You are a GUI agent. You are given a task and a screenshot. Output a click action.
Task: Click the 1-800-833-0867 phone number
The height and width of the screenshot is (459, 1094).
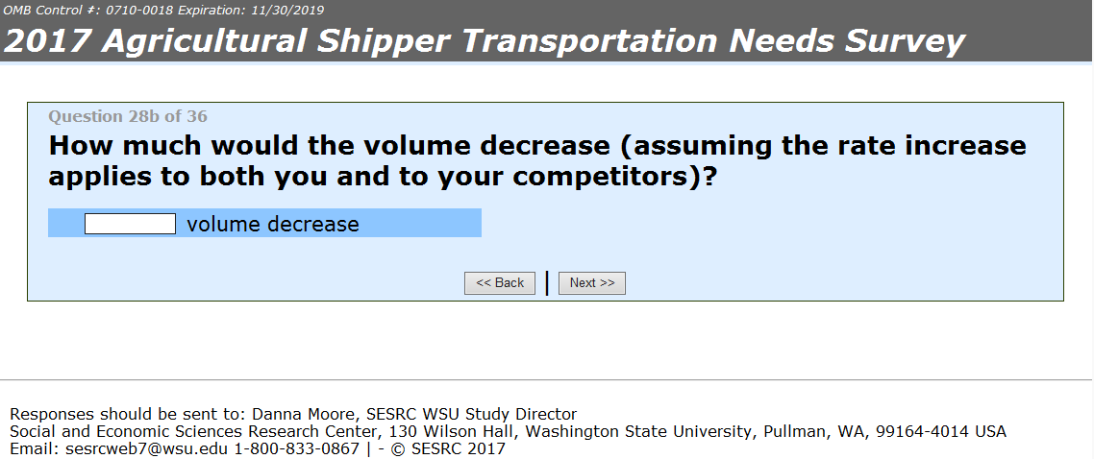pos(297,448)
